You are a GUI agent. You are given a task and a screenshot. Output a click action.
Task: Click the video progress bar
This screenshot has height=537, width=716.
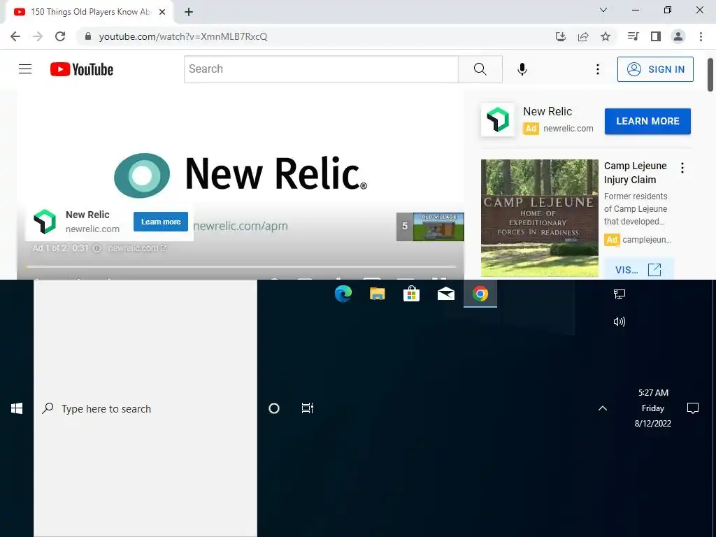(241, 266)
